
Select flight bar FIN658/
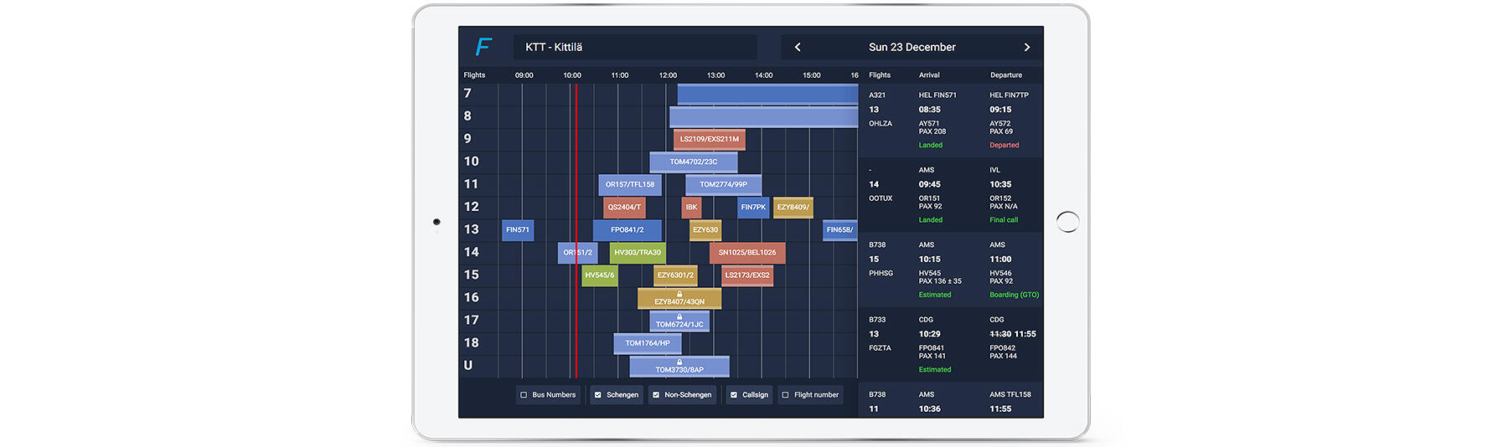click(x=839, y=229)
